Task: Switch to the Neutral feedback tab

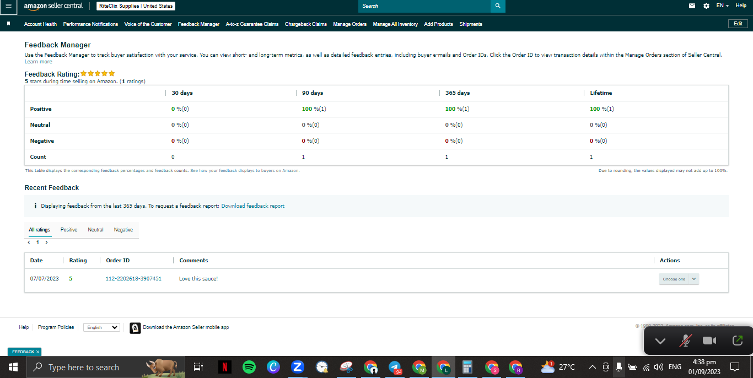Action: (x=95, y=230)
